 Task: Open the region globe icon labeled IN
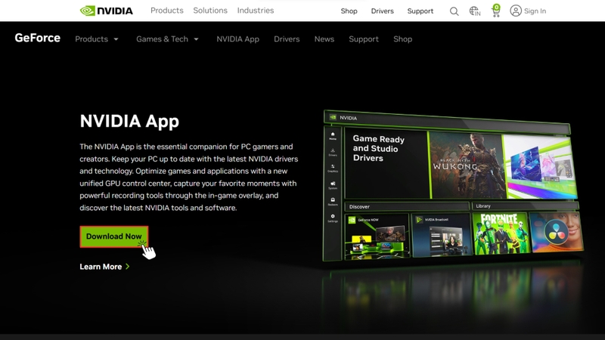click(x=475, y=11)
